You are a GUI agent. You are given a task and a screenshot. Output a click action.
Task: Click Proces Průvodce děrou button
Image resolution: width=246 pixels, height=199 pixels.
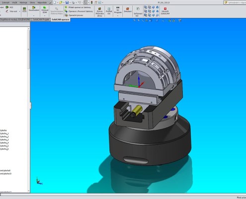point(100,12)
